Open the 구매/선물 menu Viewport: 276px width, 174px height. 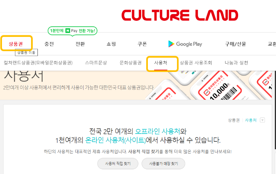pos(235,44)
